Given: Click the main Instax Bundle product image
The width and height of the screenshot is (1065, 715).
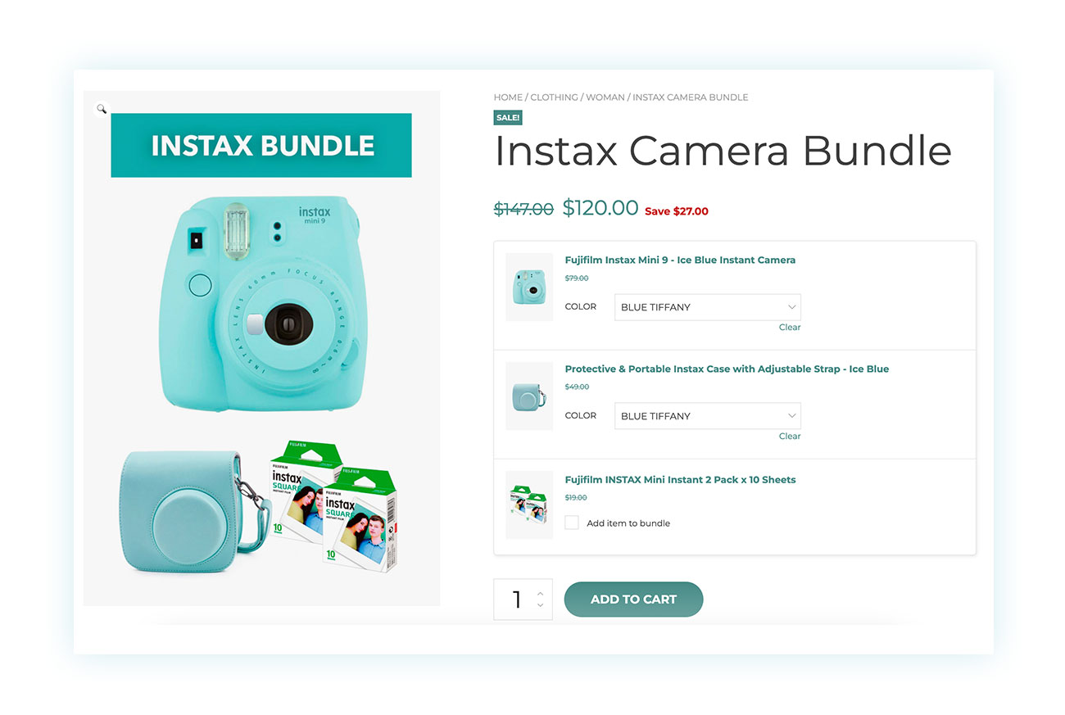Looking at the screenshot, I should point(262,348).
